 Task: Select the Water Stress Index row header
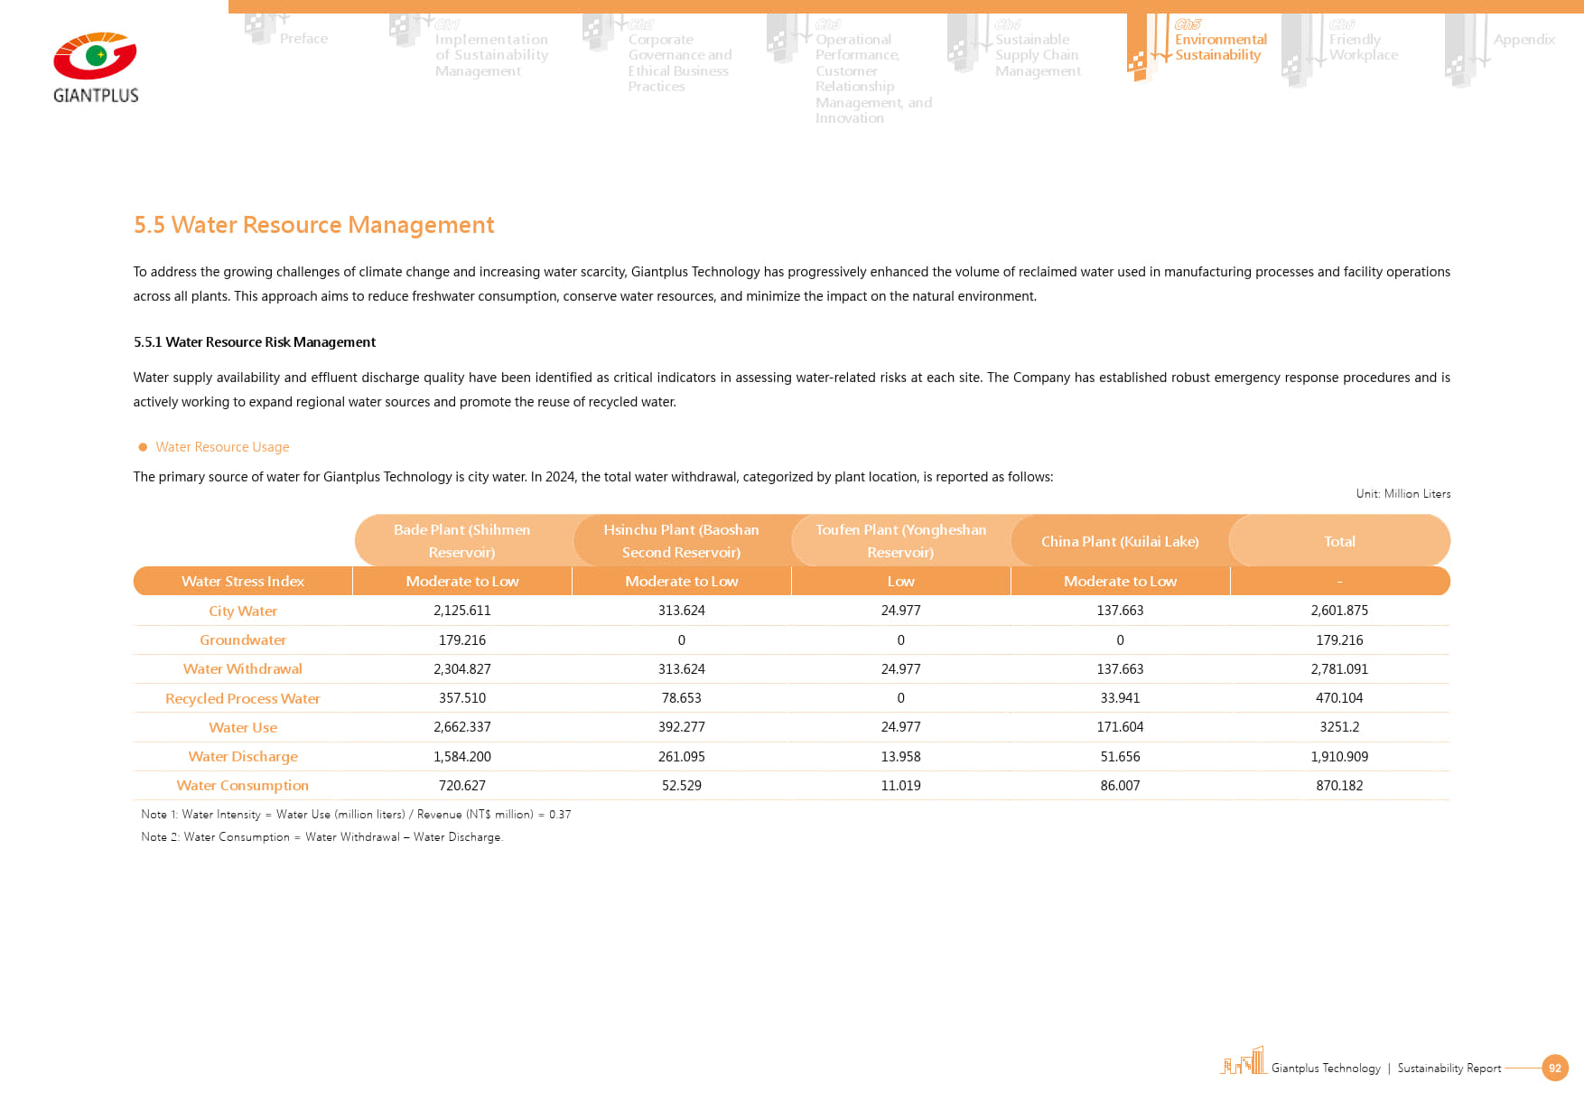point(242,582)
